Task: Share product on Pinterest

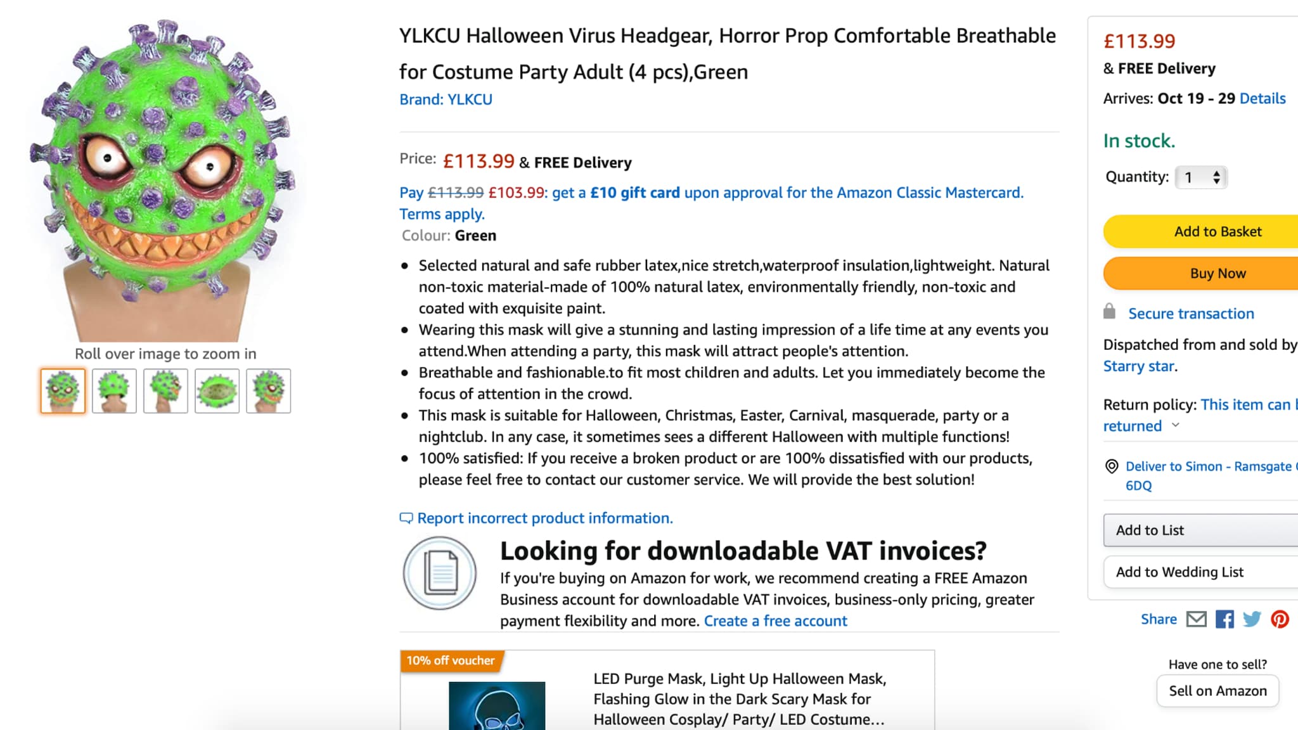Action: [x=1280, y=619]
